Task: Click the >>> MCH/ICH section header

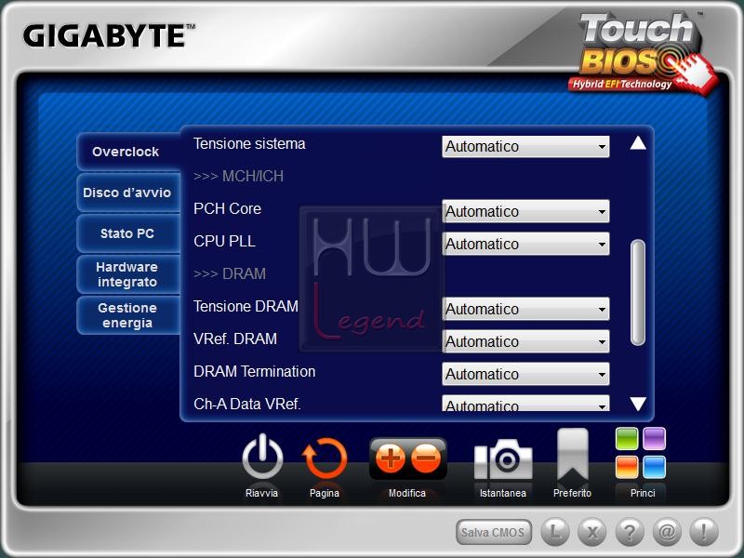Action: click(239, 177)
